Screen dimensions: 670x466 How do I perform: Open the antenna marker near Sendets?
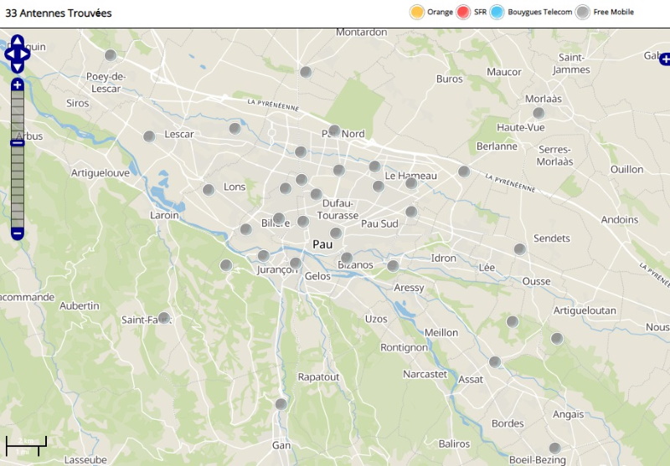pos(520,249)
